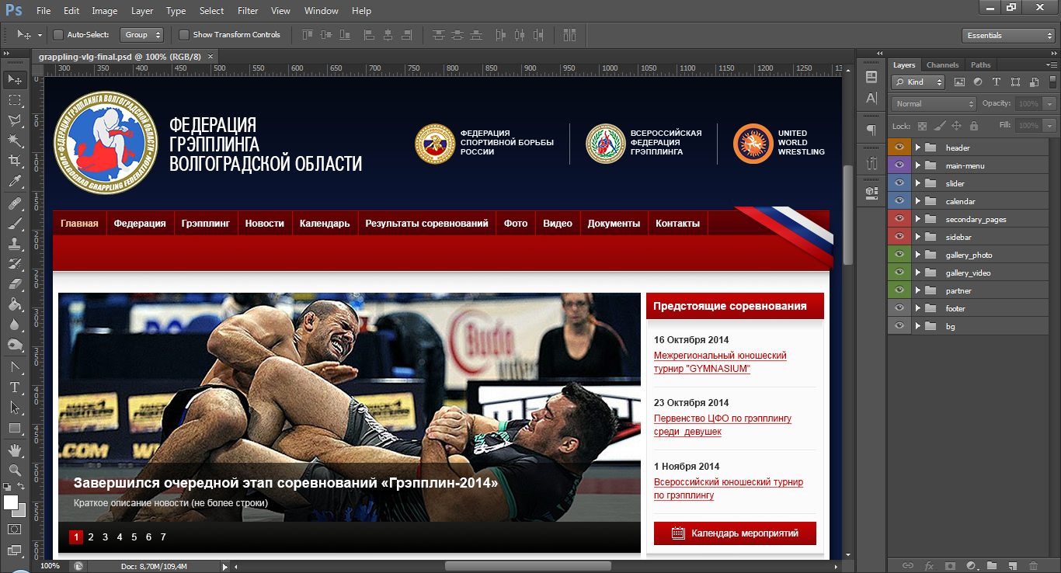Click Add layer style fx icon
This screenshot has height=573, width=1061.
tap(929, 566)
